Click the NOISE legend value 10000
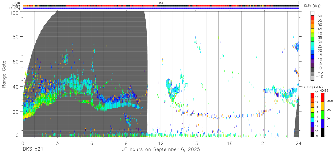The image size is (336, 155). 329,101
